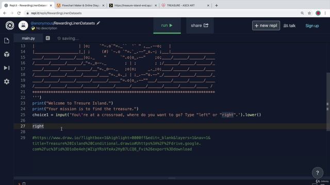Click the console panel divider handle
This screenshot has height=185, width=330.
(x=172, y=178)
